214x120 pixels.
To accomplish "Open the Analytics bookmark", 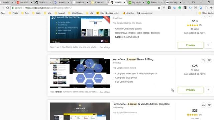I will 128,13.
